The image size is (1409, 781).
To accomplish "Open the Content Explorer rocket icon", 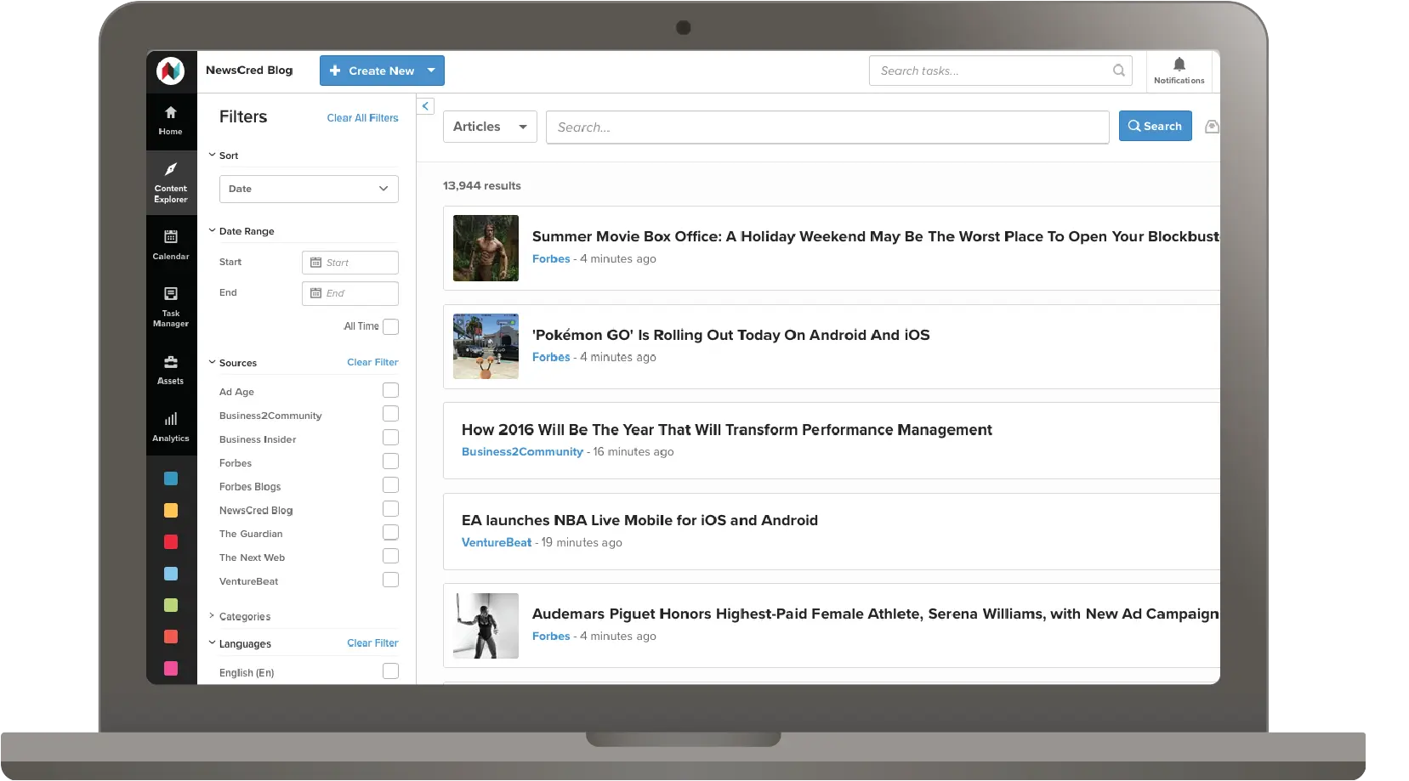I will coord(170,169).
